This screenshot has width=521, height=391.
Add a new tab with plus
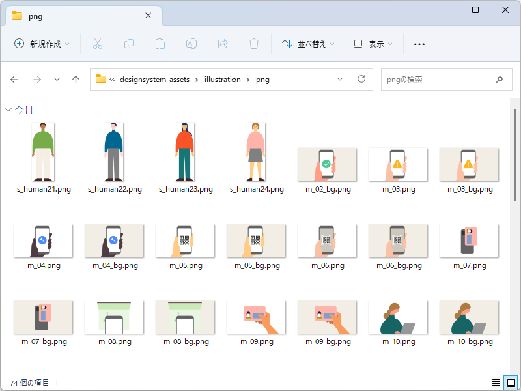[x=178, y=16]
